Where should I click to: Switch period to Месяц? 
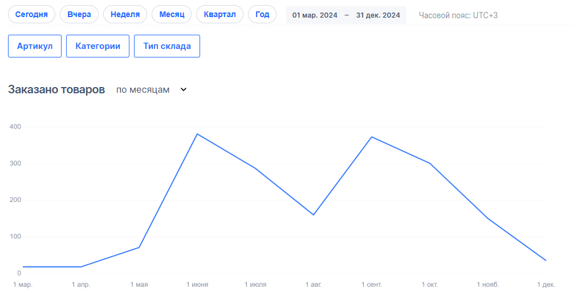click(172, 14)
